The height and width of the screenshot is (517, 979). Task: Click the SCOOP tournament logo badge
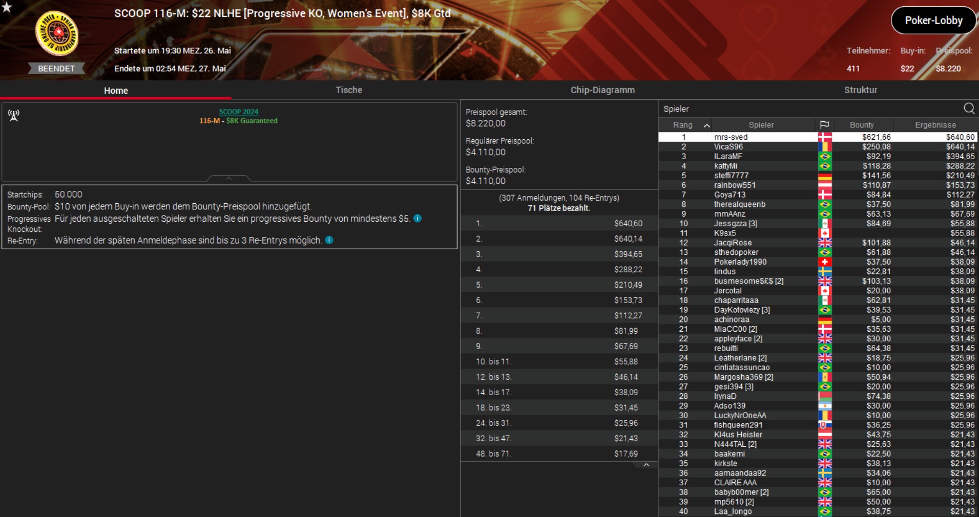tap(56, 33)
